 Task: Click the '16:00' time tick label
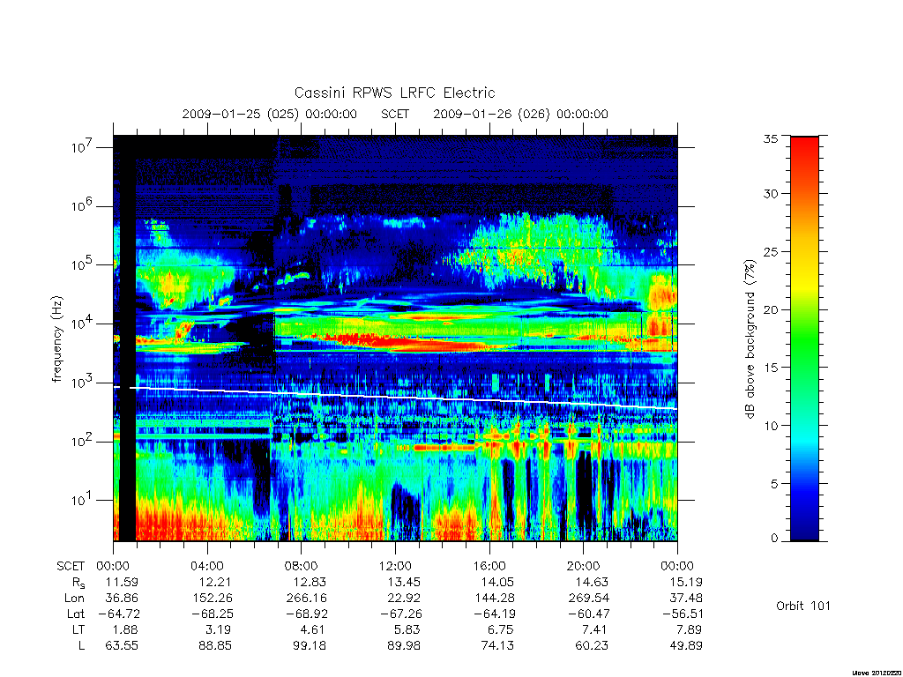click(x=489, y=566)
